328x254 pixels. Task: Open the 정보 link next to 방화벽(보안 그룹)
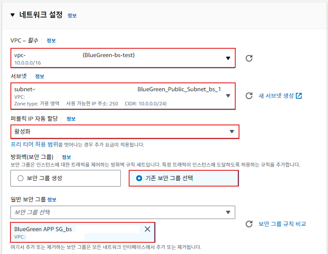pos(66,157)
